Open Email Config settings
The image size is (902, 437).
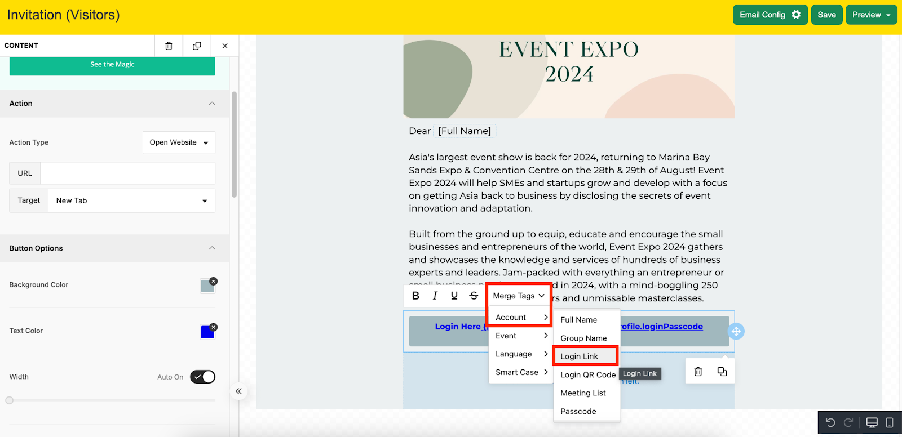click(770, 15)
